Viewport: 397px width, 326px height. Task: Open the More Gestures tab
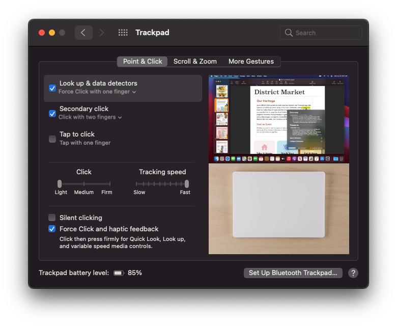tap(251, 62)
